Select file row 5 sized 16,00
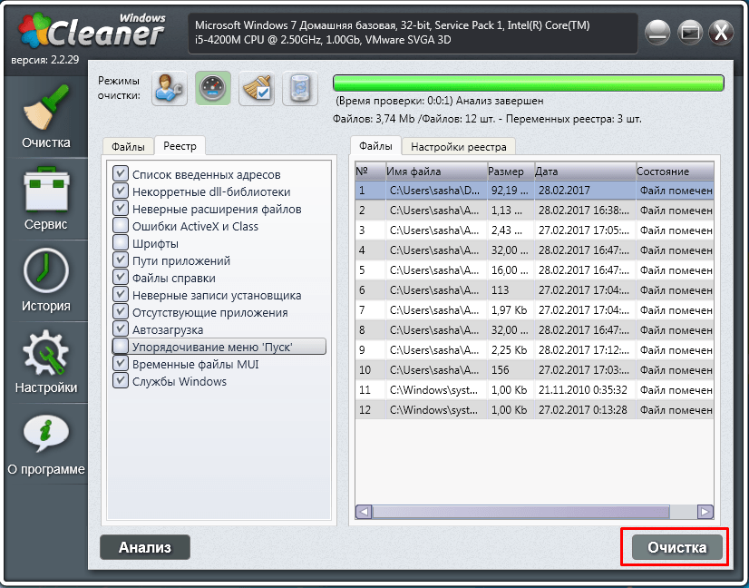Viewport: 749px width, 588px height. pos(534,270)
